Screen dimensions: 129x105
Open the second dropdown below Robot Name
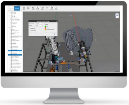coord(39,26)
